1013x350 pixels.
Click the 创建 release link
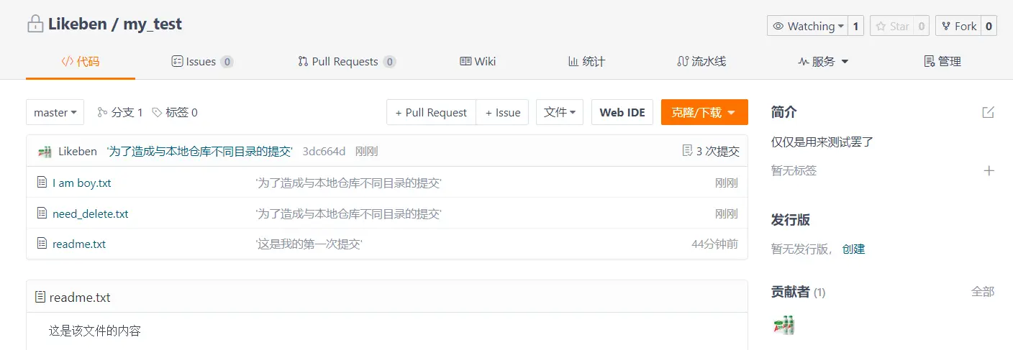tap(854, 249)
